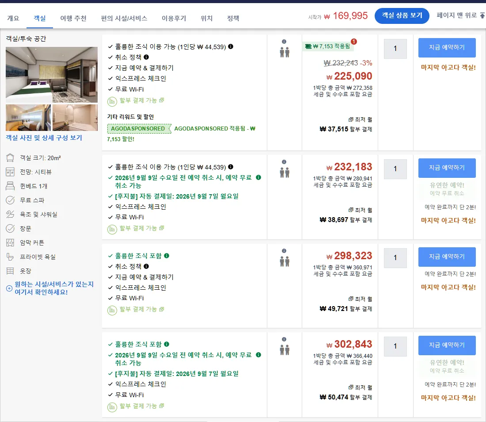Click occupancy info icon in 302,843 offer
The width and height of the screenshot is (486, 422).
pos(284,339)
